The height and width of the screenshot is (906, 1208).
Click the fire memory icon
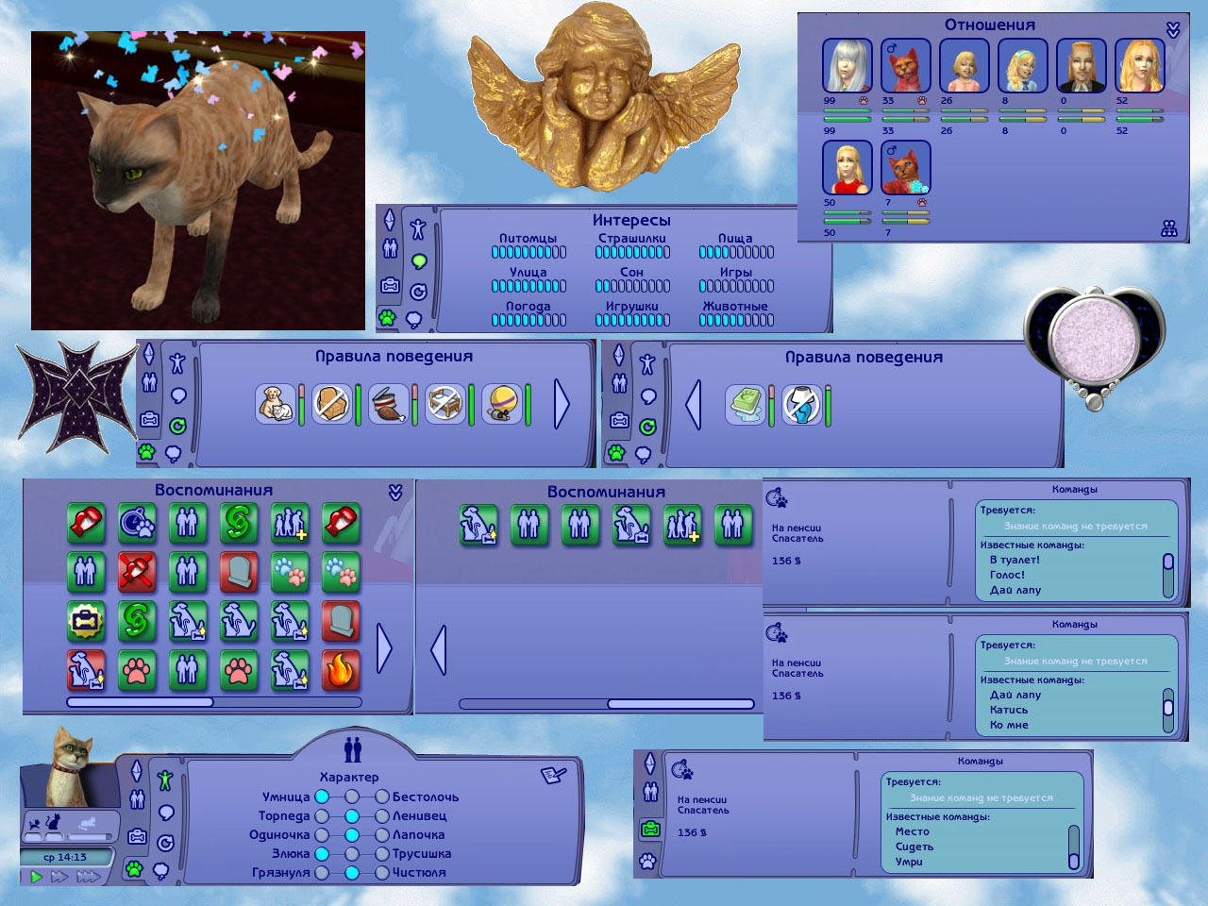[341, 669]
